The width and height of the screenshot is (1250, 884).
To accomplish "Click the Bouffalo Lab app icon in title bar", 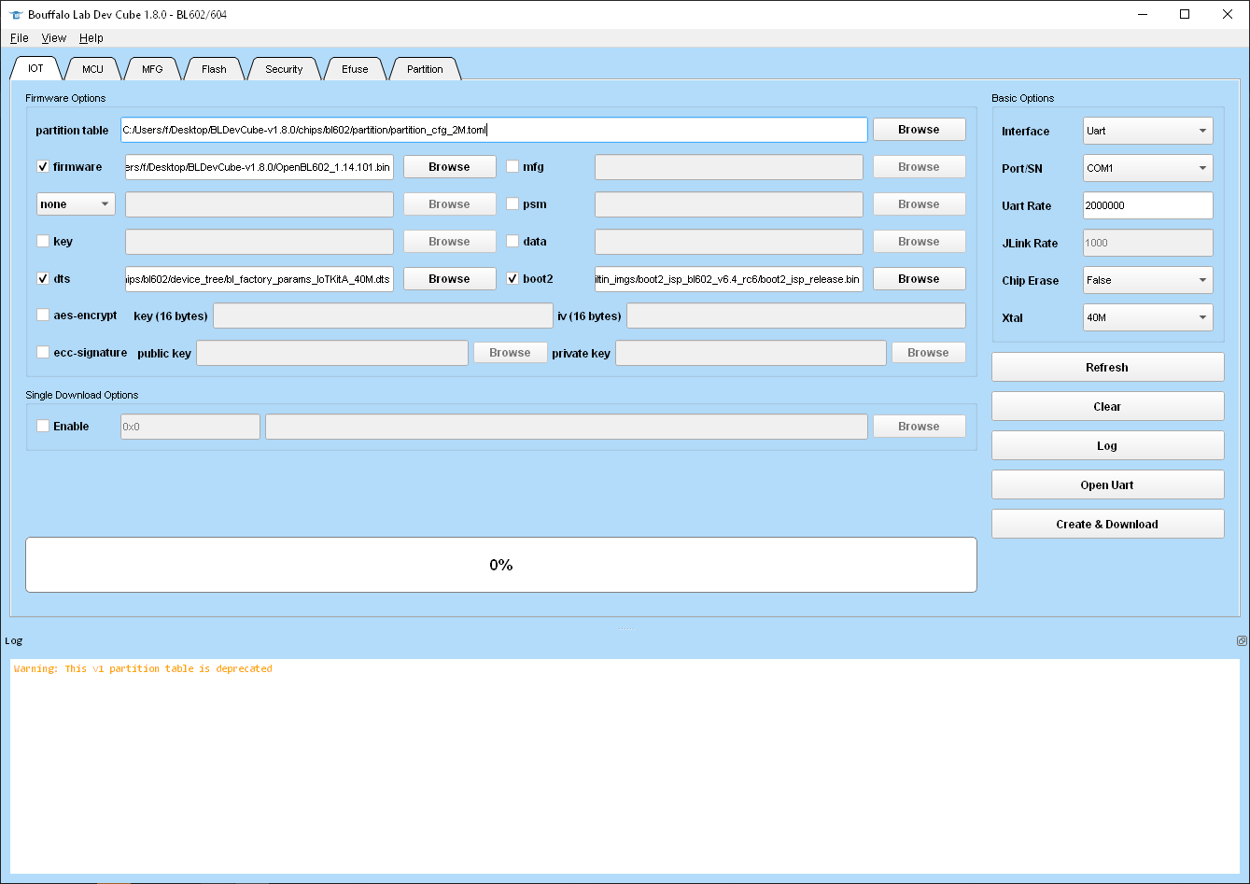I will click(15, 15).
